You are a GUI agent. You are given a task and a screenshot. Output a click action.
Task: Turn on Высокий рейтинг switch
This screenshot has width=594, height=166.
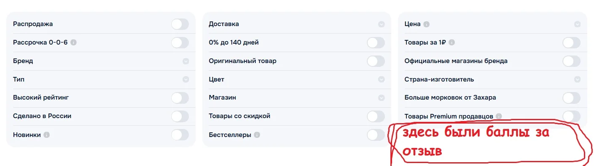pos(180,98)
